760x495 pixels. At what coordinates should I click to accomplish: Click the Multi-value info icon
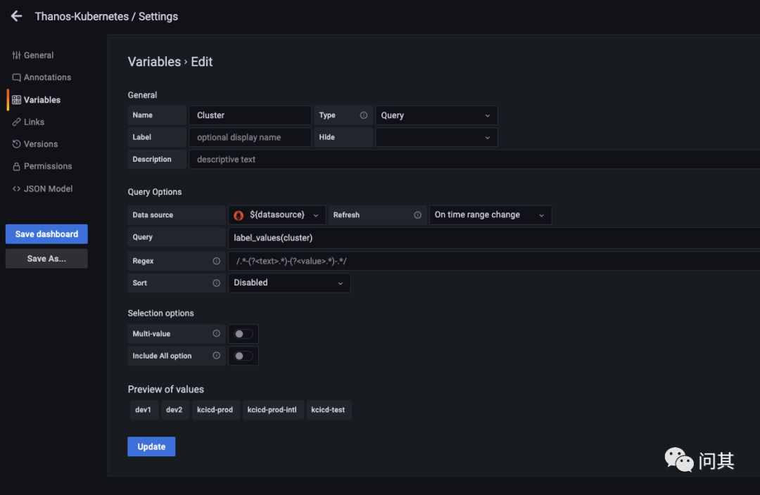click(216, 334)
